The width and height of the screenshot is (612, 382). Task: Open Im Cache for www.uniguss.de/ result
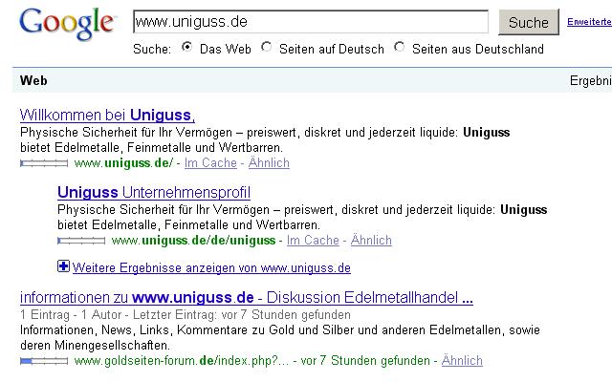(x=210, y=162)
